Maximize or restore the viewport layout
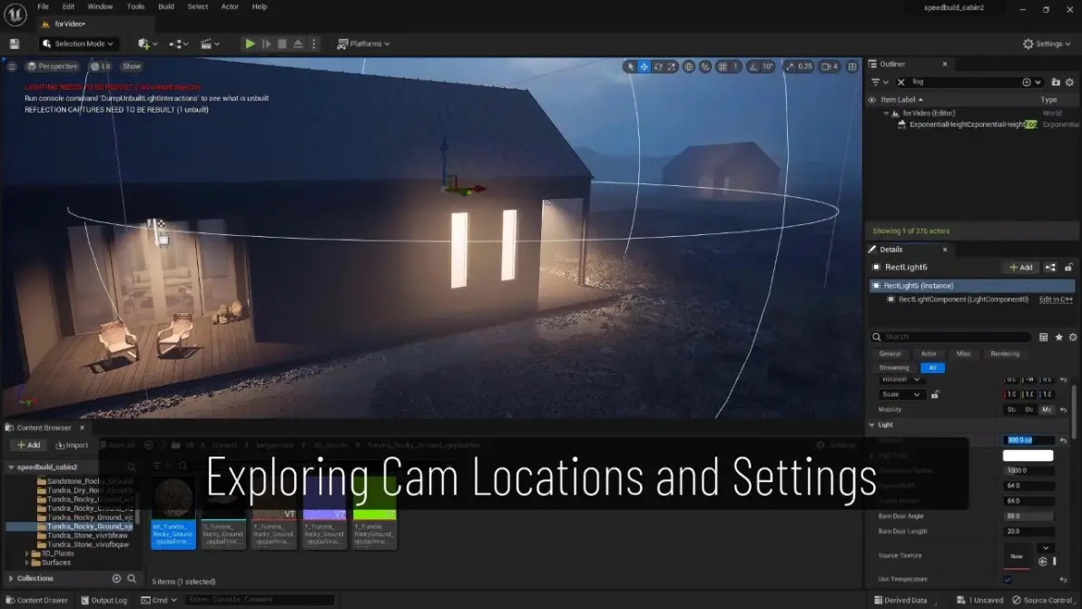 click(x=852, y=66)
